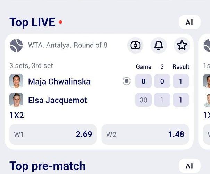Bet on W1 at odds 2.69
This screenshot has width=210, height=174.
(53, 134)
